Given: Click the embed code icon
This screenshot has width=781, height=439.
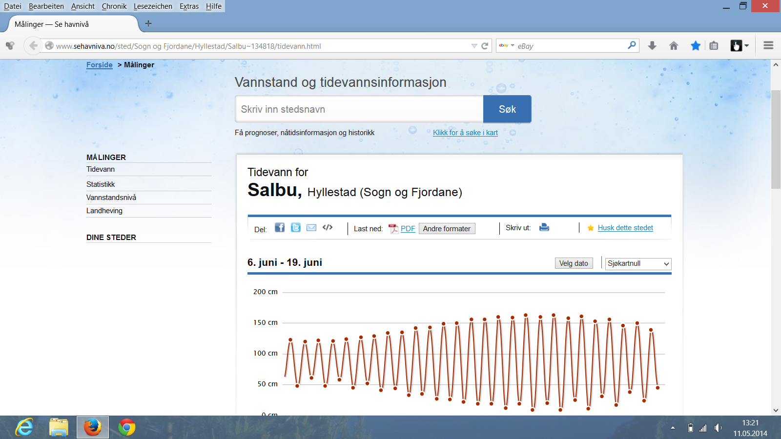Looking at the screenshot, I should [x=328, y=227].
